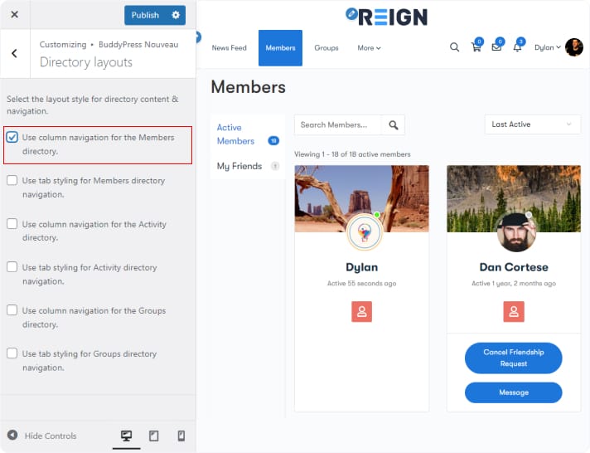Open the site search magnifier in header
The height and width of the screenshot is (453, 590).
(x=454, y=47)
